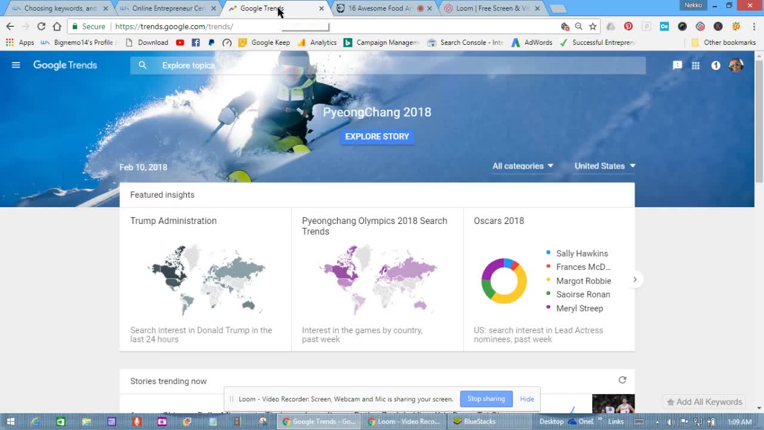The image size is (764, 430).
Task: Bookmark this page with star icon
Action: [x=593, y=26]
